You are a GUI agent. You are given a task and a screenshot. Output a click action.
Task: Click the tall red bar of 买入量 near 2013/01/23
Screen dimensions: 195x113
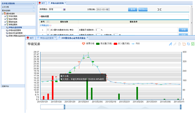(x=52, y=88)
